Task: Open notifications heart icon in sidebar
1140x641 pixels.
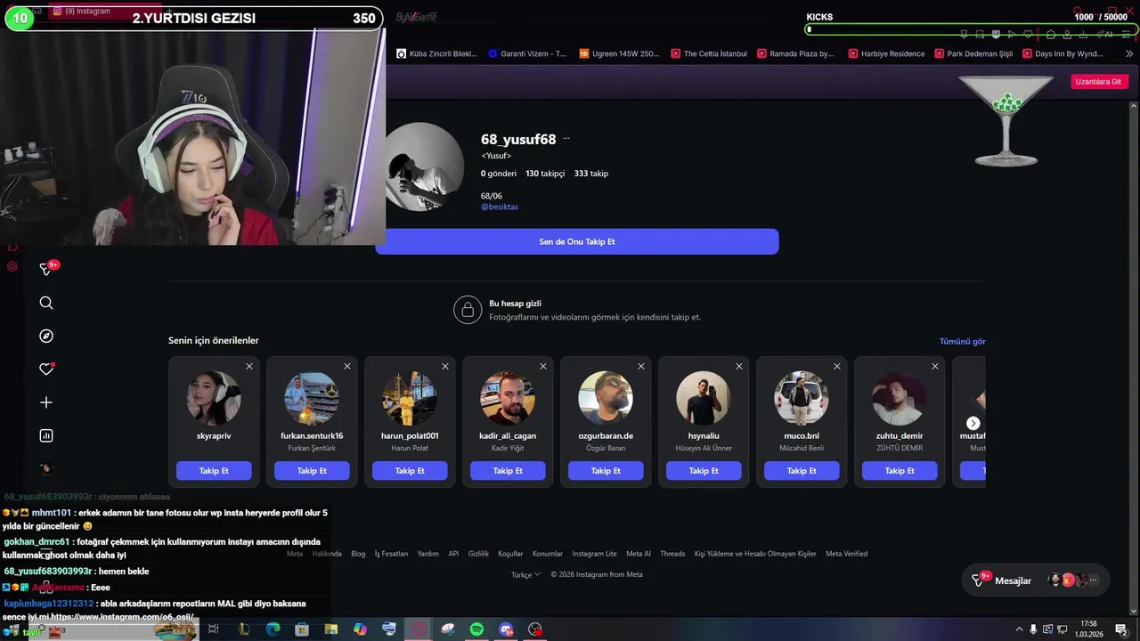Action: 46,369
